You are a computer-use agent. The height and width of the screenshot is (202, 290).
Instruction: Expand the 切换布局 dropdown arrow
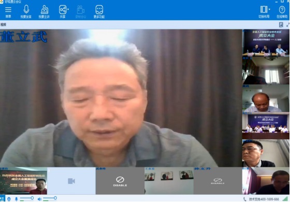tap(269, 9)
